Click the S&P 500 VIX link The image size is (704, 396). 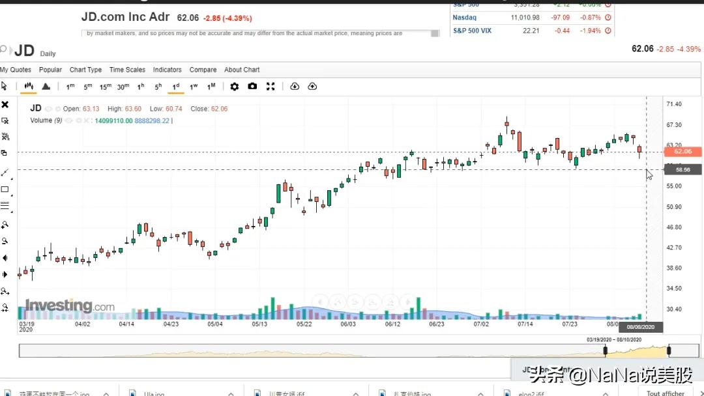[x=472, y=31]
